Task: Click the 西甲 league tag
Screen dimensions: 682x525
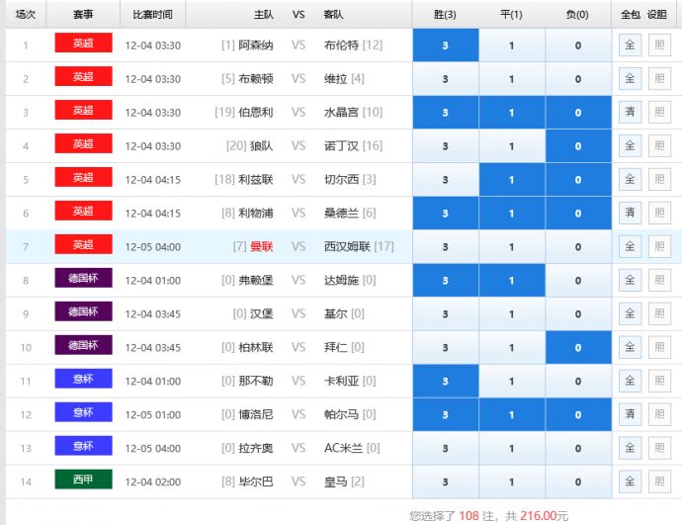Action: (83, 481)
